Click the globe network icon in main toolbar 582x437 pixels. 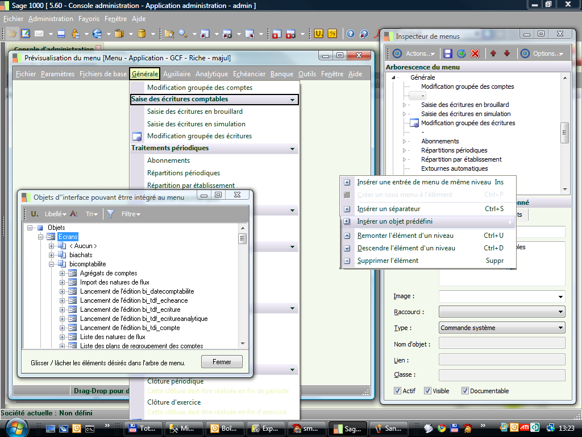(97, 34)
